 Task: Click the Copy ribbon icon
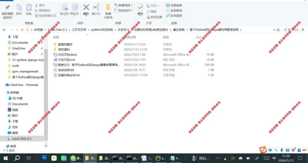click(x=19, y=10)
